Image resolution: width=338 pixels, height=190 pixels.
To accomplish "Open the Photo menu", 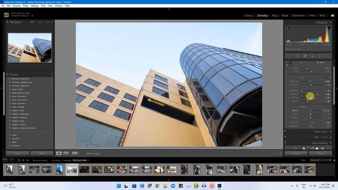I will [x=25, y=6].
